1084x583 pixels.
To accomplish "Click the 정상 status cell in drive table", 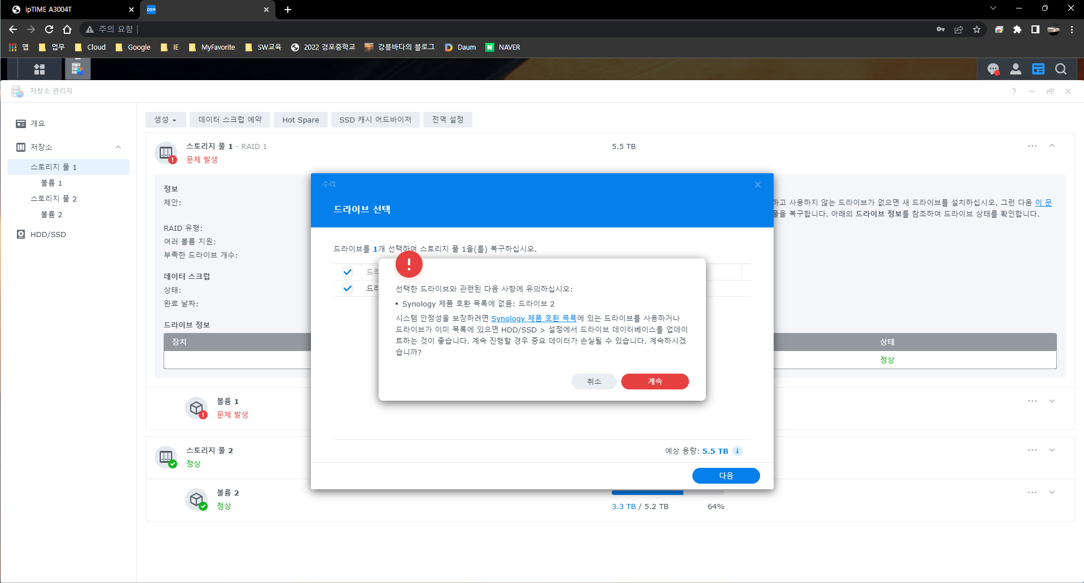I will pyautogui.click(x=887, y=360).
